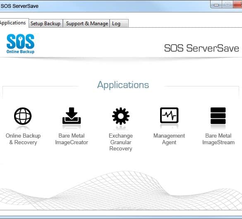Click the "Bare Metal ImageStream" label
Image resolution: width=242 pixels, height=219 pixels.
pyautogui.click(x=218, y=139)
